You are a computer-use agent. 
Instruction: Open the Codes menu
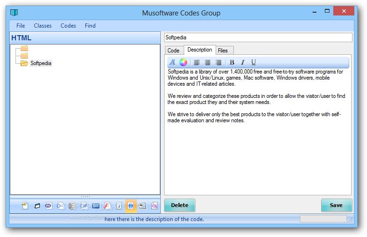[68, 26]
